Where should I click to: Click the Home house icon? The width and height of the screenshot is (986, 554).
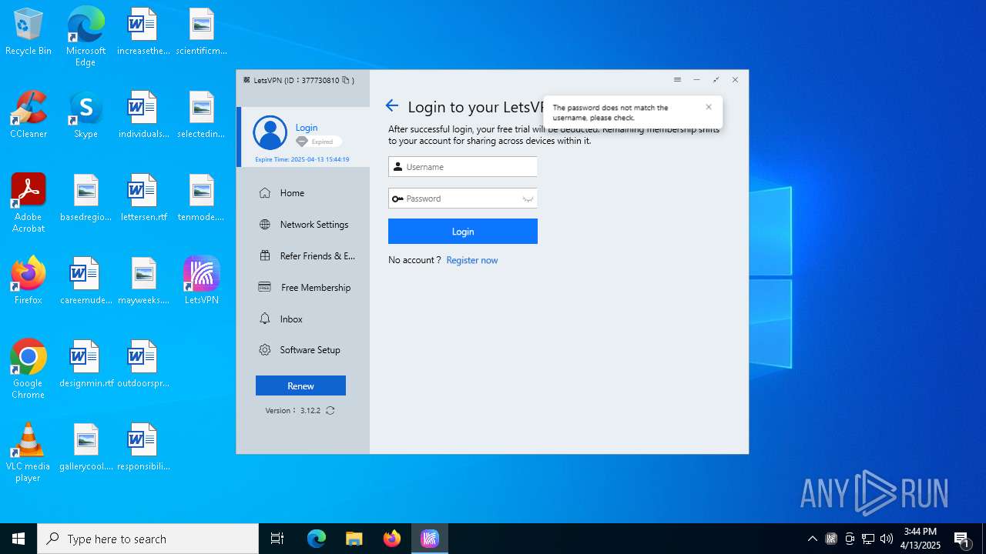(x=265, y=193)
